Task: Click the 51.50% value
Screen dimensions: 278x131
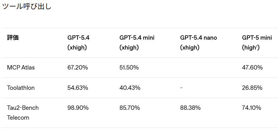Action: (130, 68)
